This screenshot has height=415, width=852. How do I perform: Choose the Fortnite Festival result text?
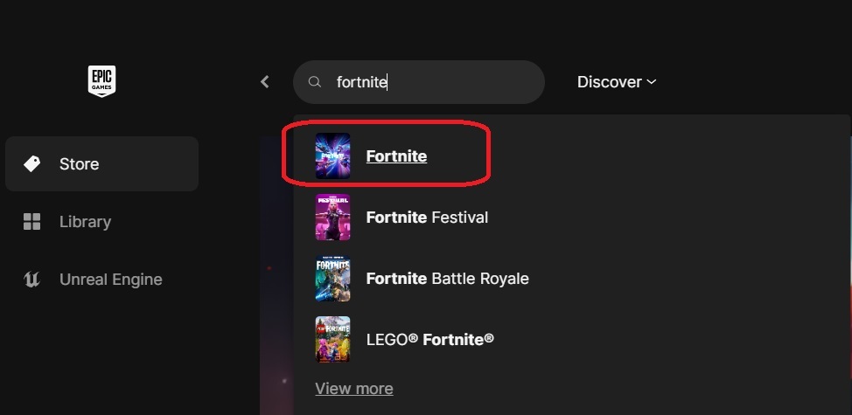click(x=427, y=218)
